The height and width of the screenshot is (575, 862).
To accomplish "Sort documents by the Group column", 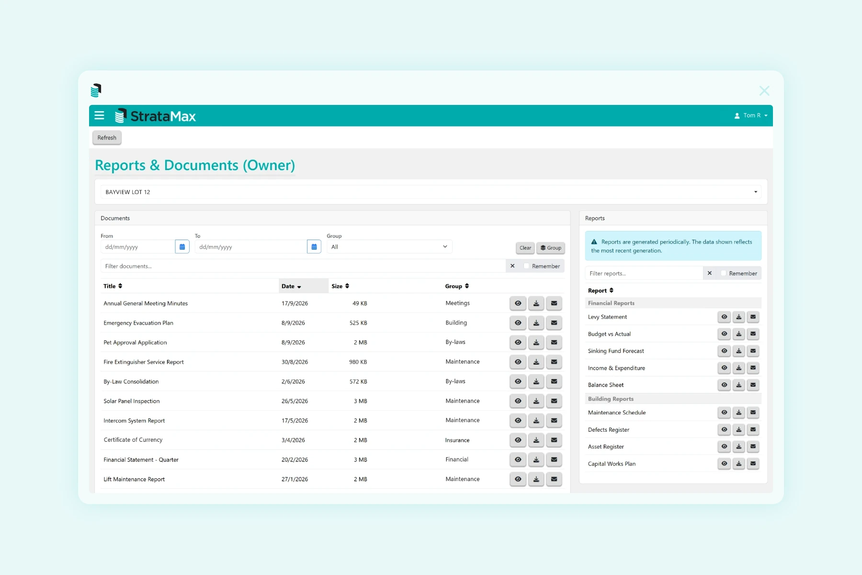I will (x=457, y=286).
